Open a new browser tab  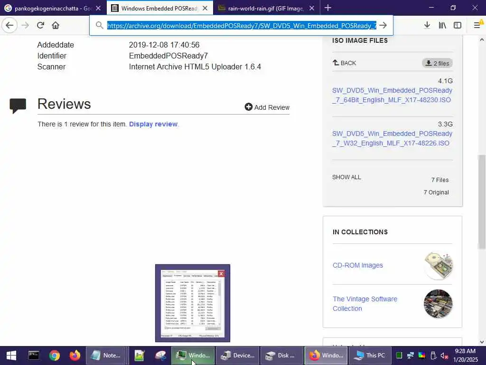328,8
